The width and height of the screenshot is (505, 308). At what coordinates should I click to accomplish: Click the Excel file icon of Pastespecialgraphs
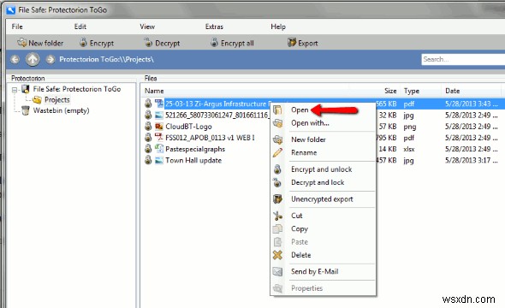point(159,149)
